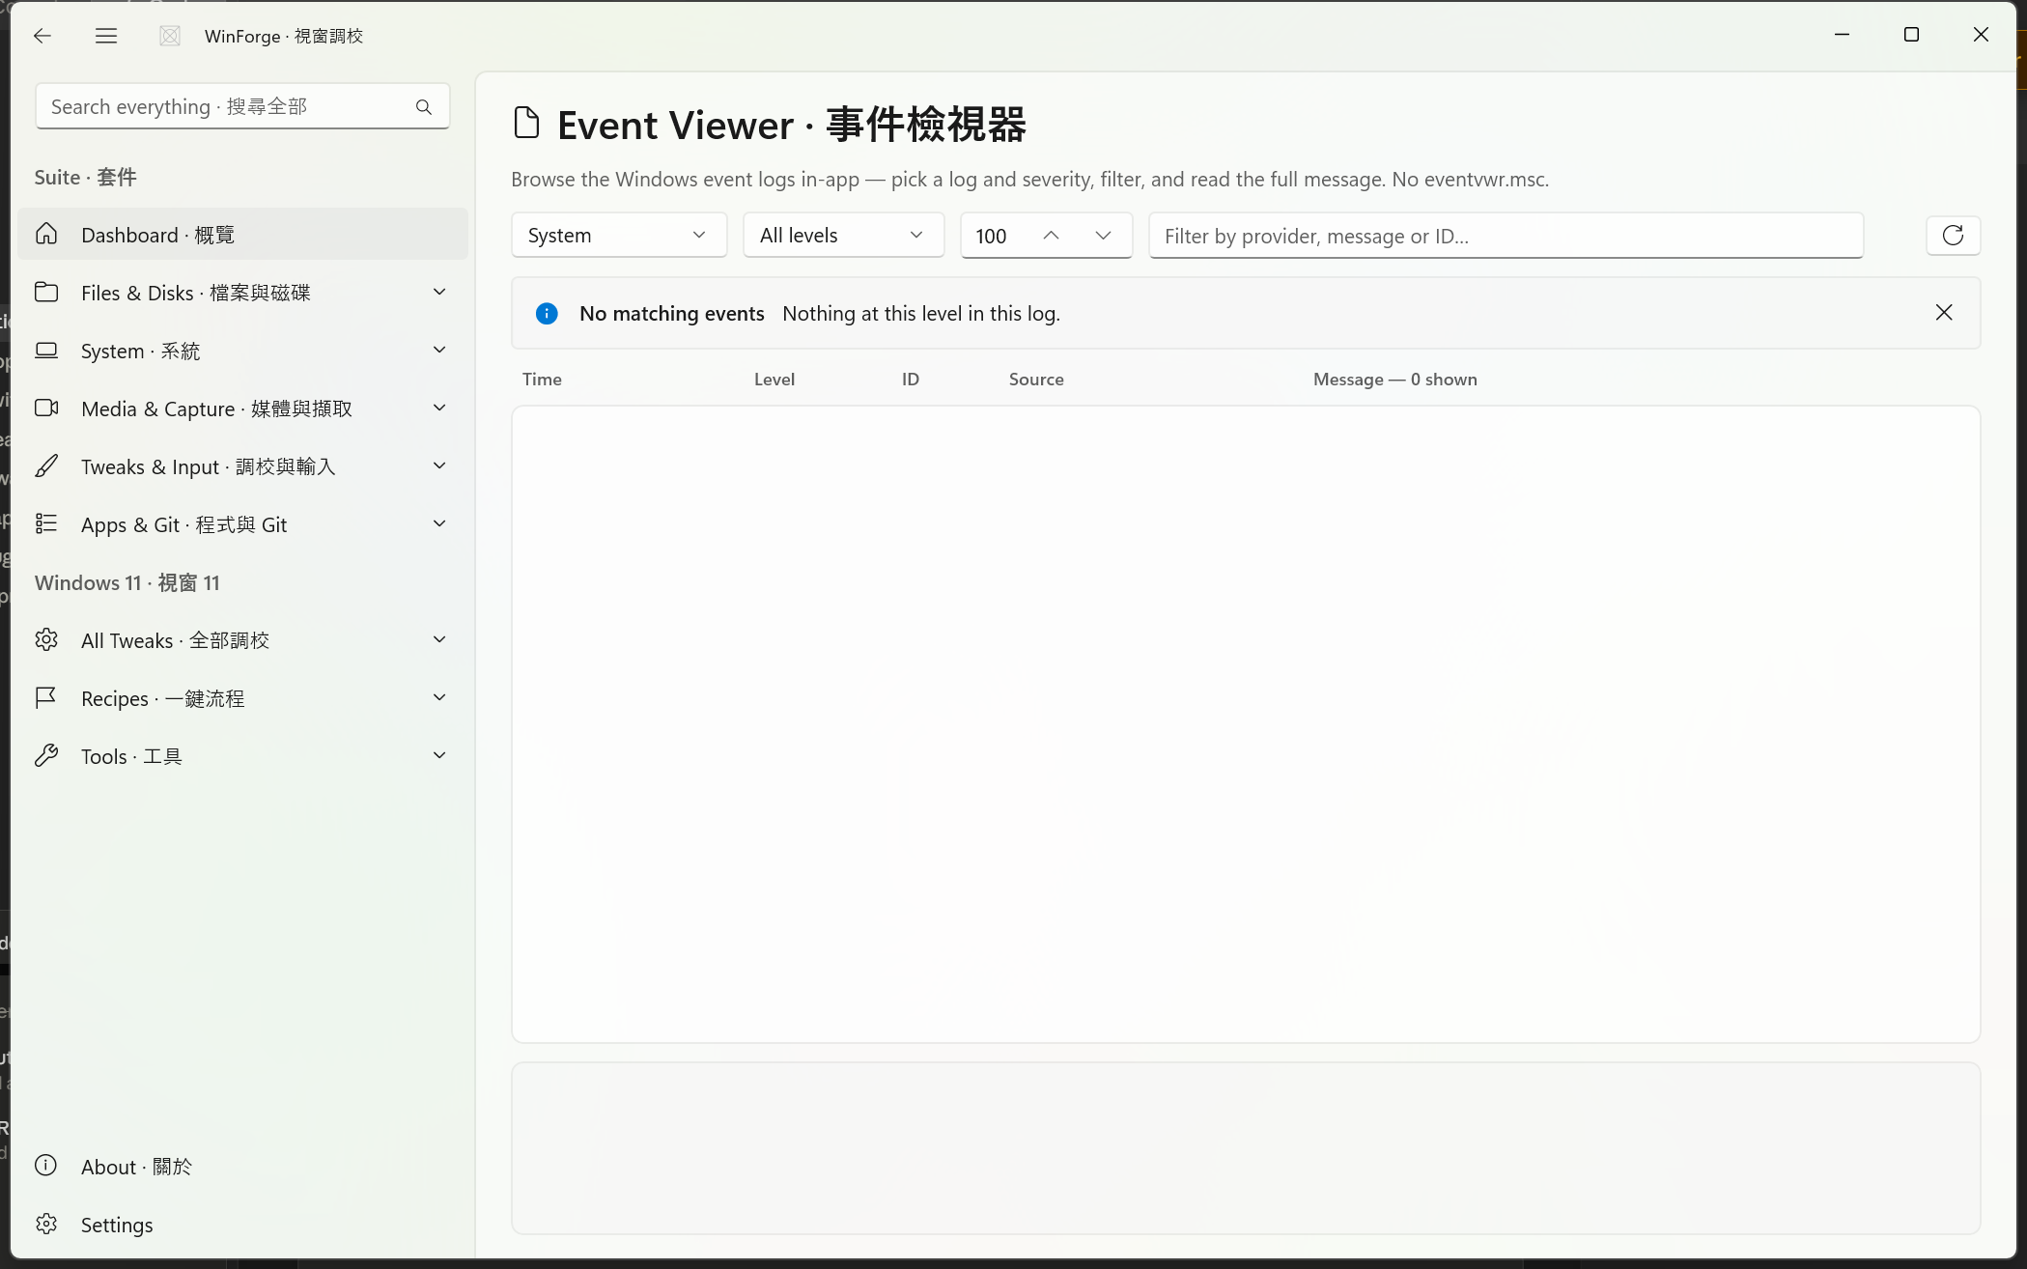
Task: Open the Dashboard page
Action: 242,235
